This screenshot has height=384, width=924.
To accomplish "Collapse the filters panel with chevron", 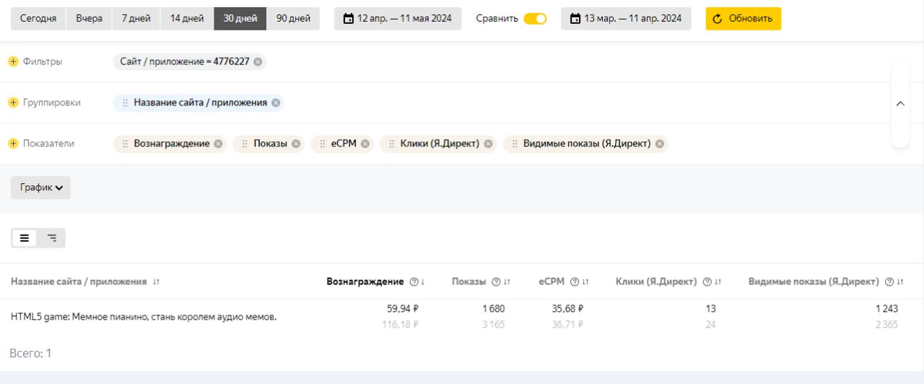I will [900, 103].
